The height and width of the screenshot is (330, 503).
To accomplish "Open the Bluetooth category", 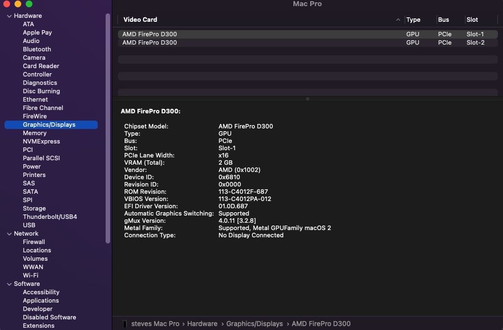I will click(37, 49).
